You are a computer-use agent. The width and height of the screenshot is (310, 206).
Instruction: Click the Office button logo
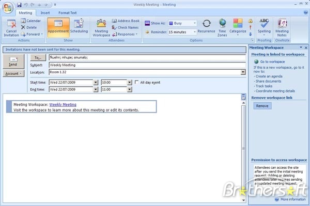8,8
